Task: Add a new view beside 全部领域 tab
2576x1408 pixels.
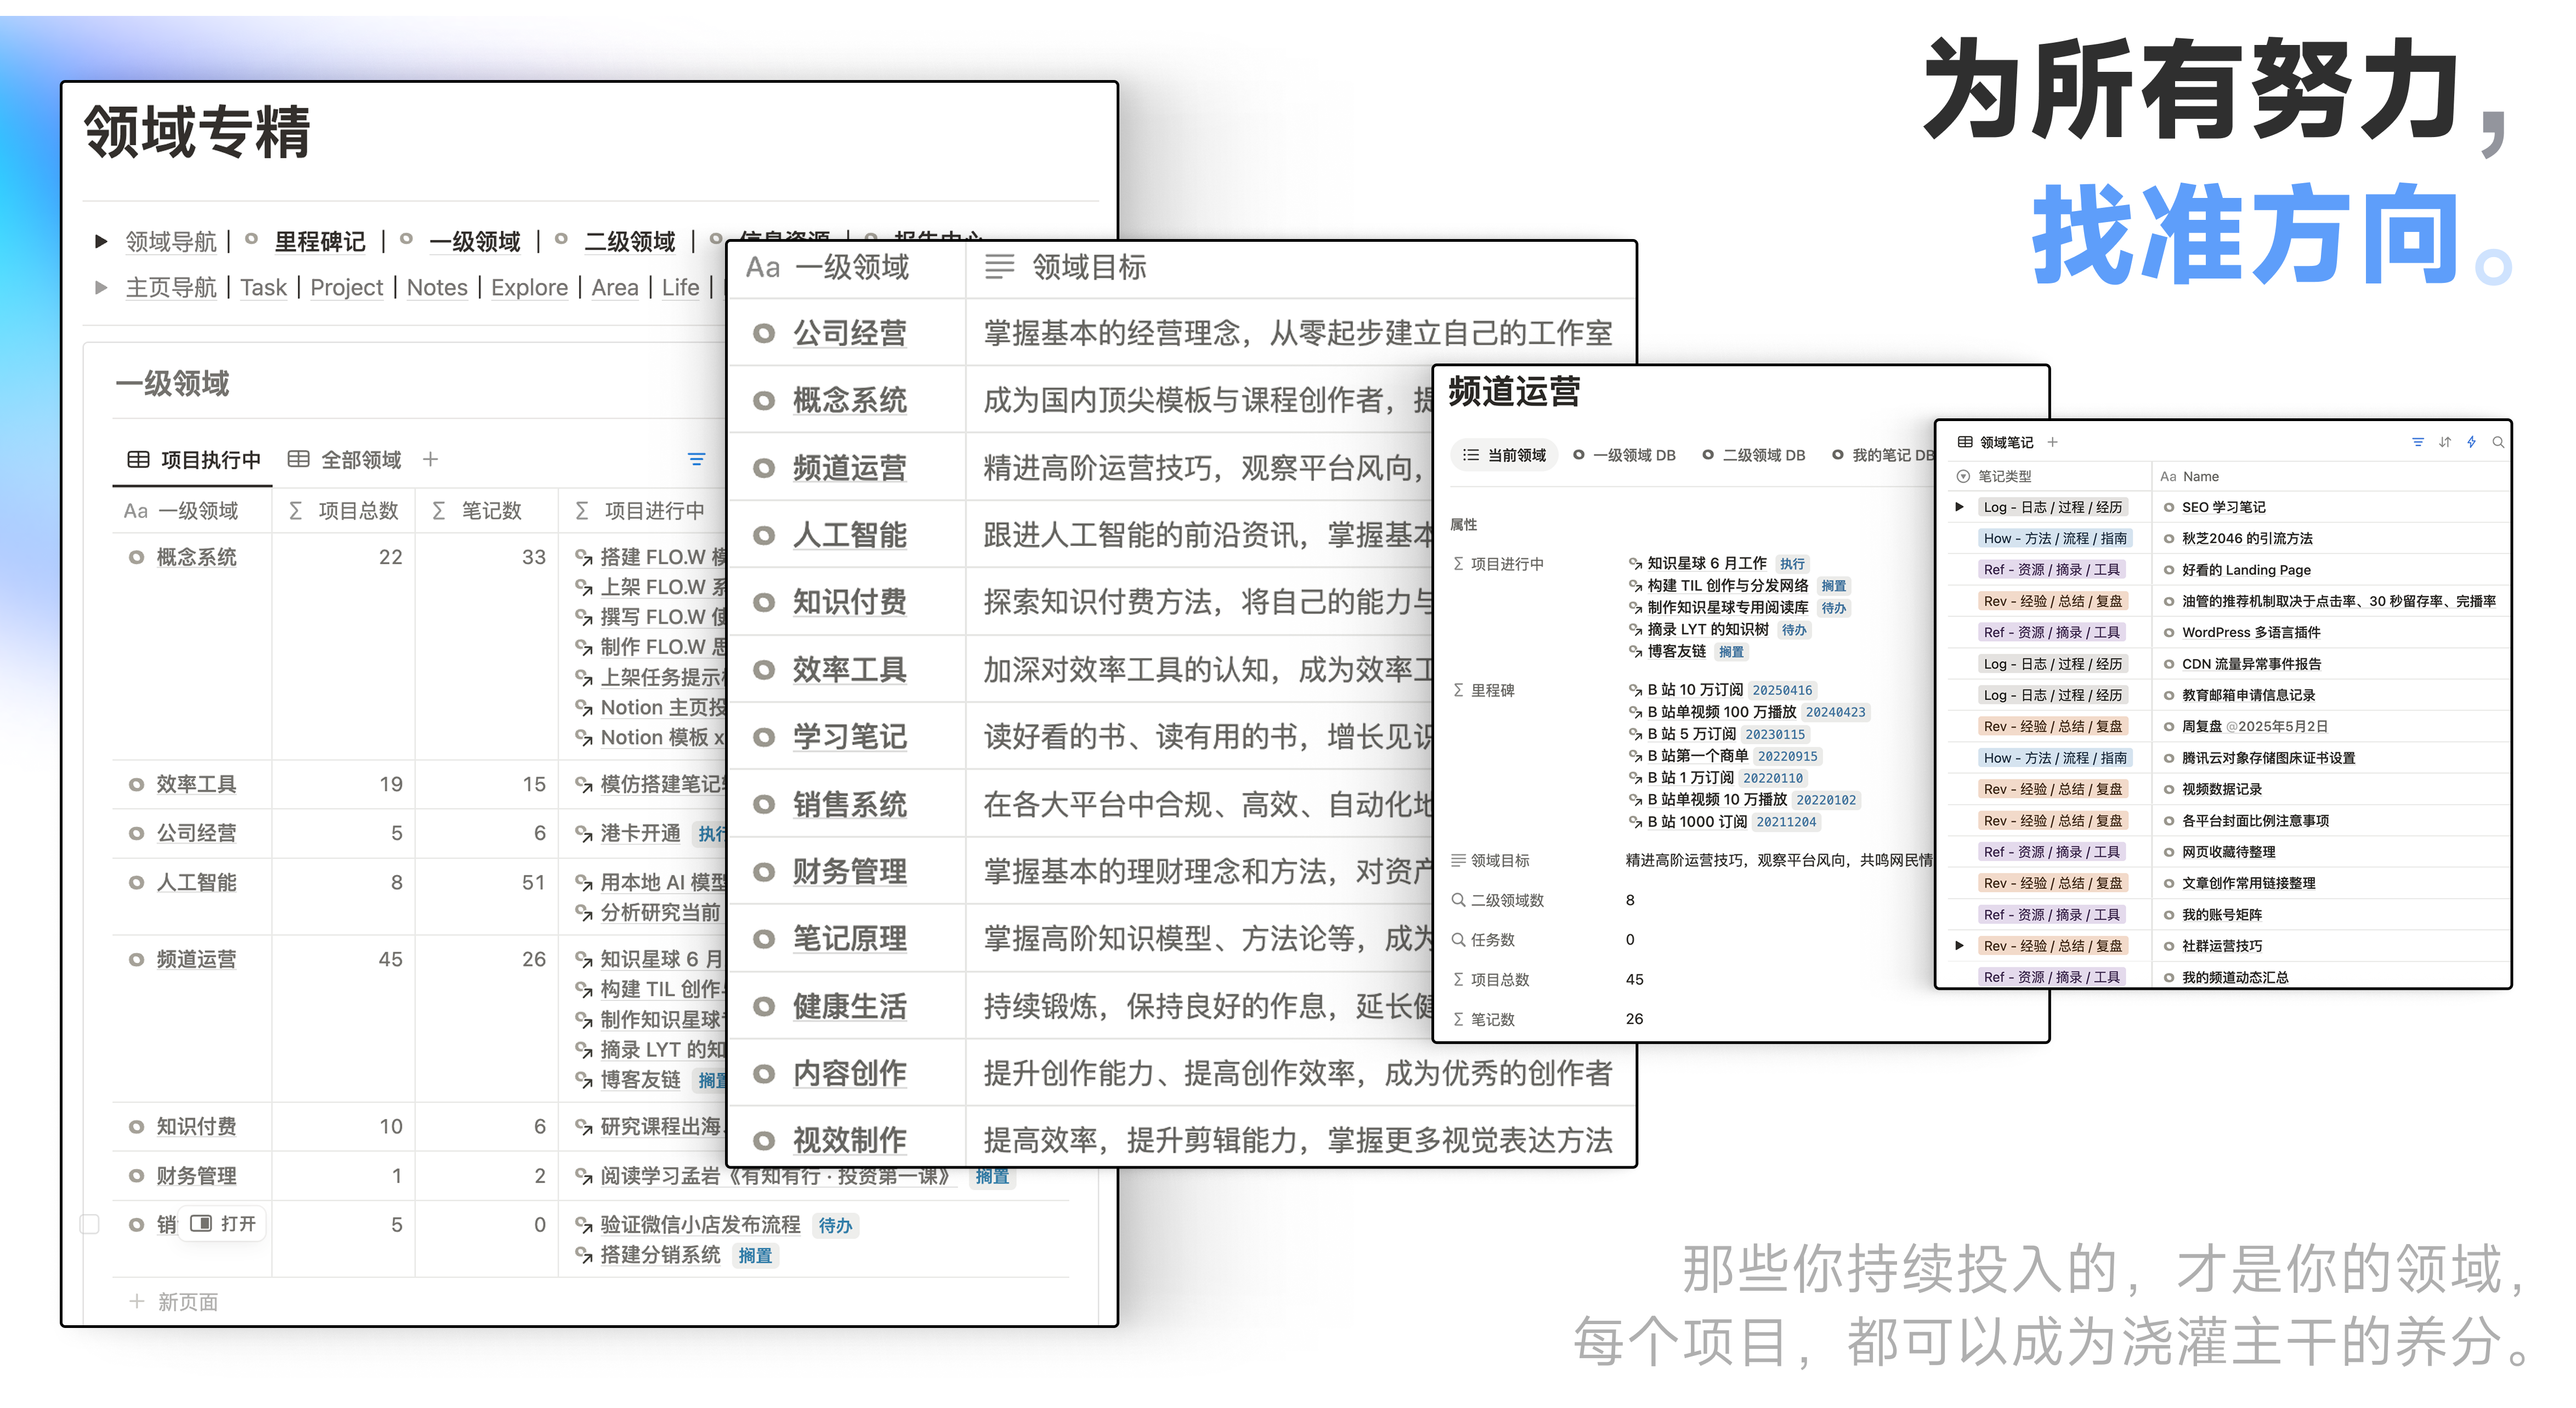Action: tap(430, 459)
